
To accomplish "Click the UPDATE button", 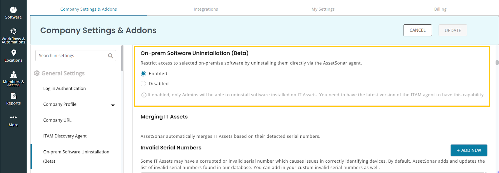I will pos(453,30).
